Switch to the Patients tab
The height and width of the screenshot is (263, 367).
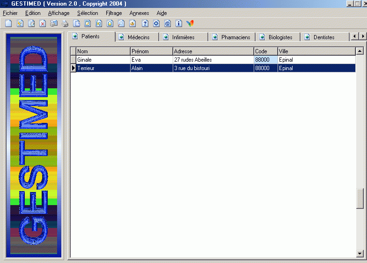click(x=92, y=36)
